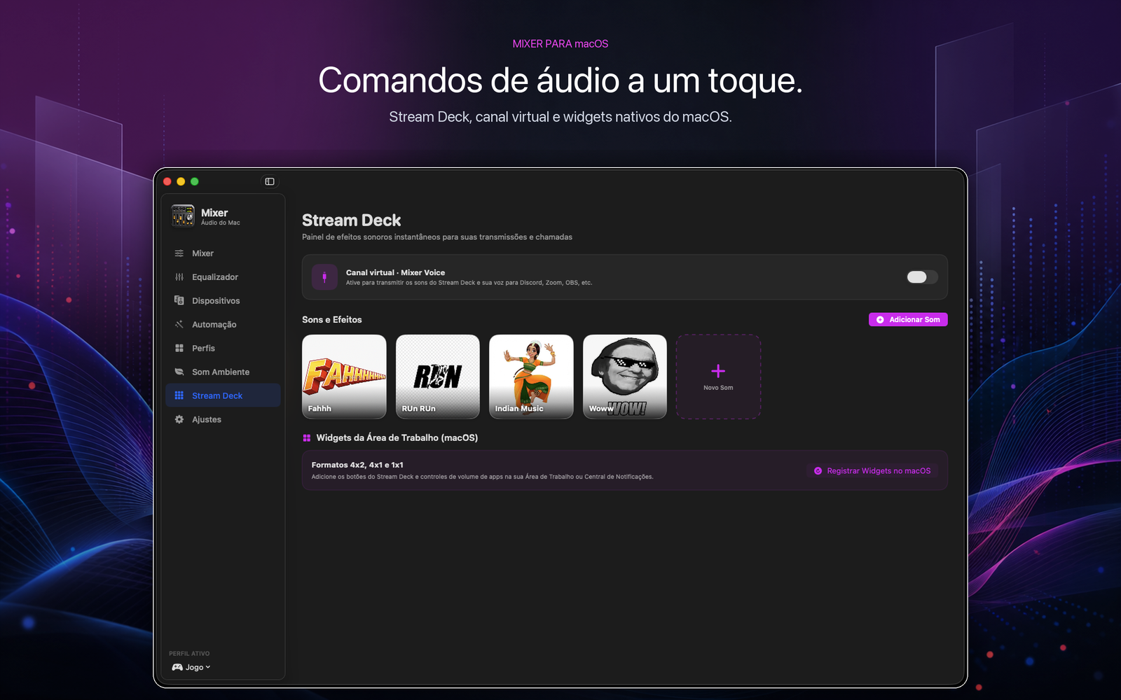Click the Perfis grid icon
The width and height of the screenshot is (1121, 700).
179,348
